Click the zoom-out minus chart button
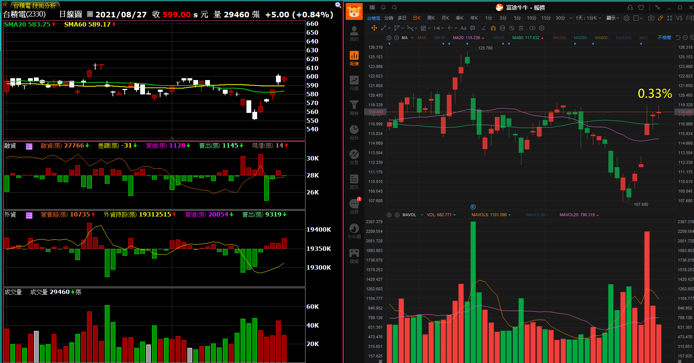This screenshot has width=694, height=363. click(x=685, y=38)
